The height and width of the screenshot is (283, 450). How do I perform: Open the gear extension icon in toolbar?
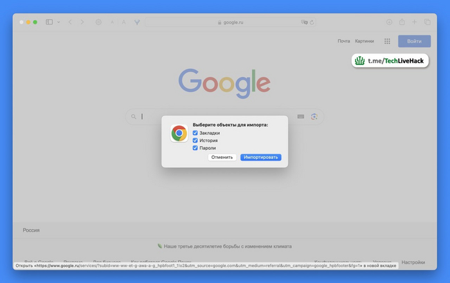pos(98,22)
